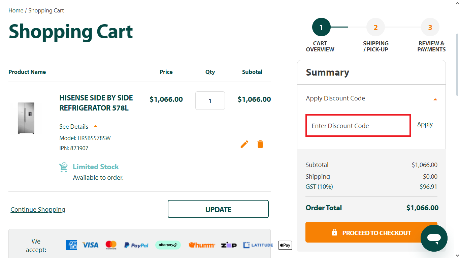Click the Afterpay payment icon
This screenshot has height=258, width=460.
pos(168,245)
